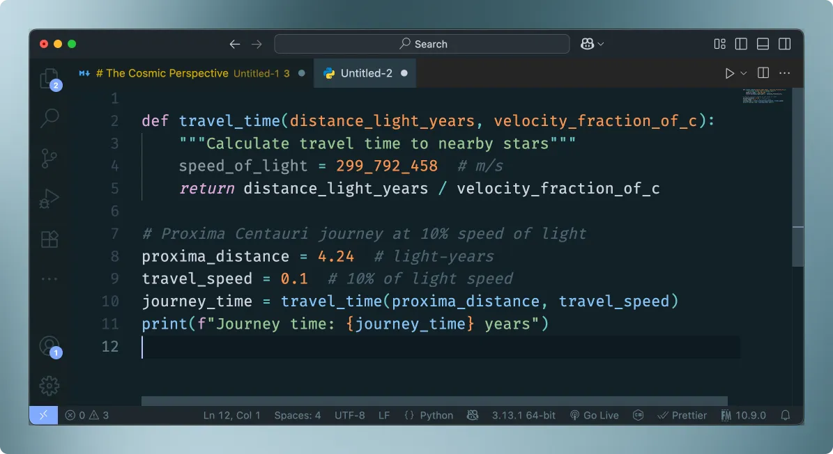Start the Go Live server
Viewport: 833px width, 454px height.
594,415
